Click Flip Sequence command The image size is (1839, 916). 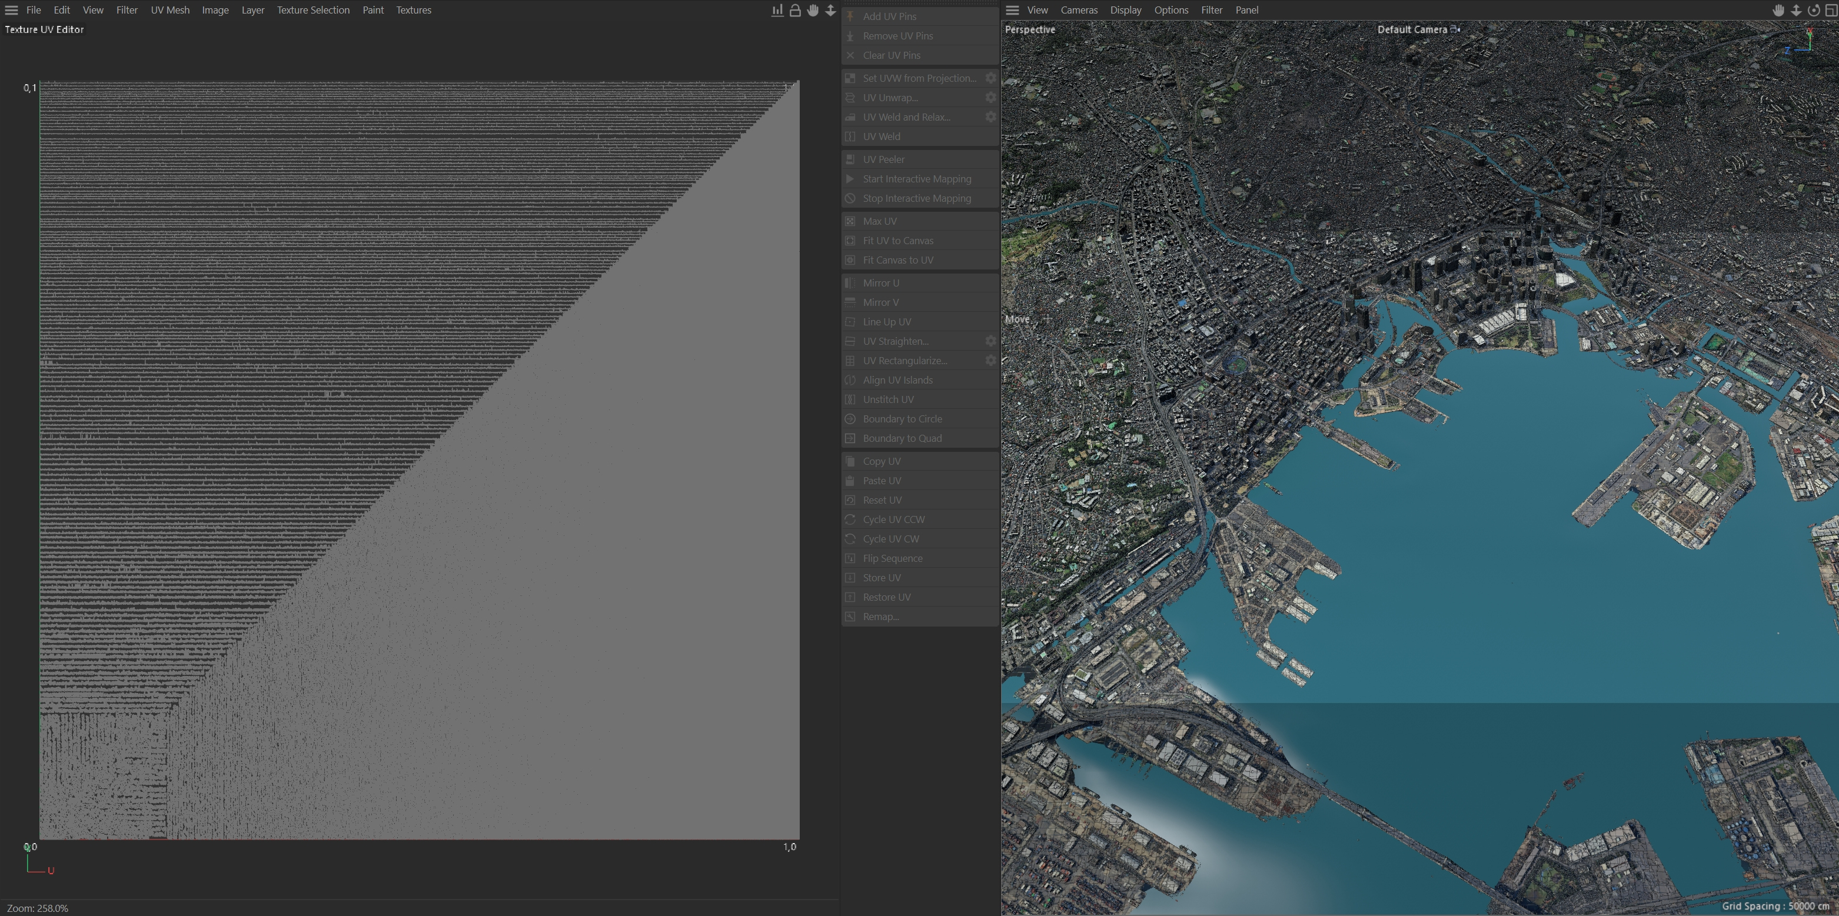(920, 558)
